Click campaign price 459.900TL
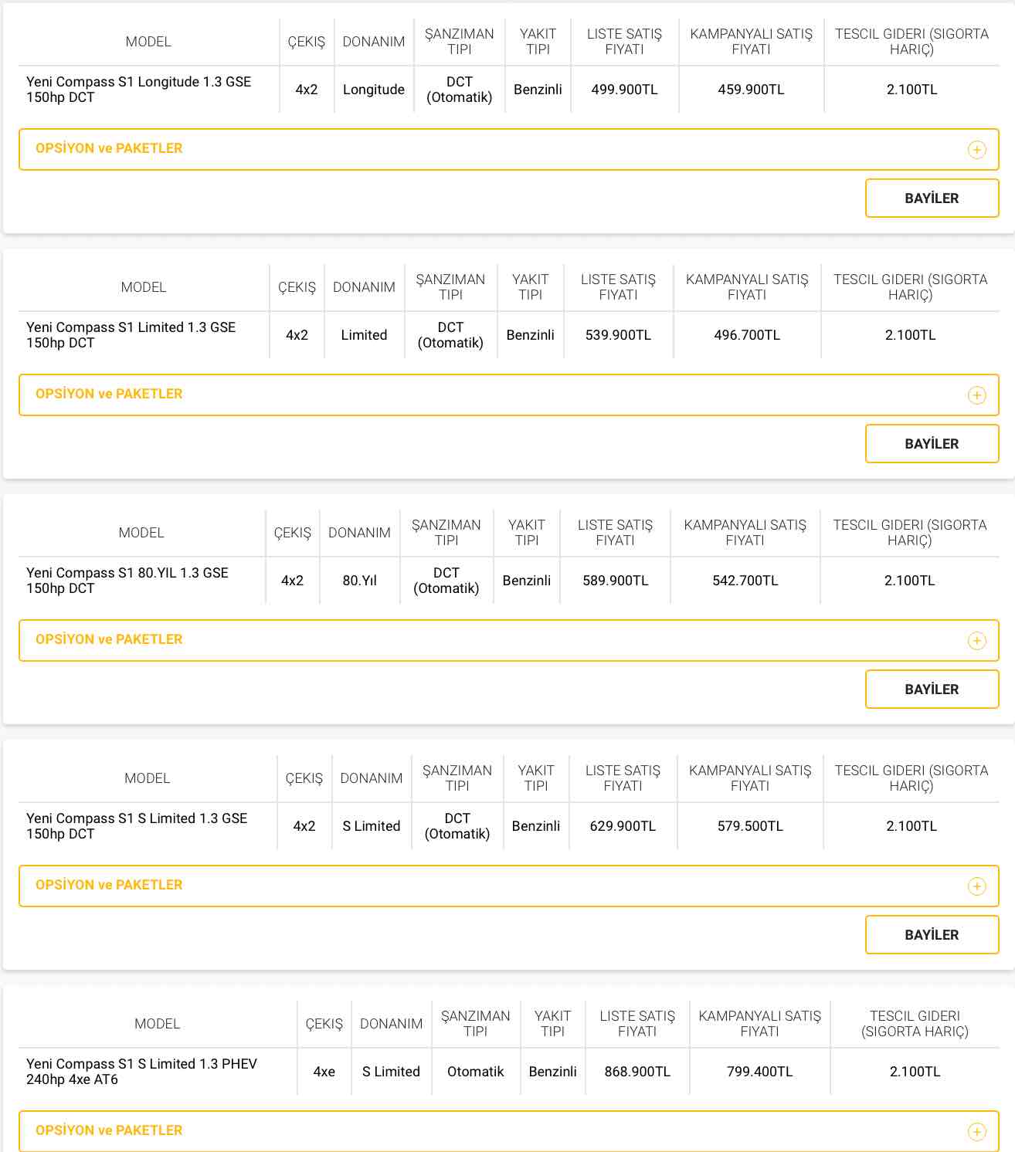The image size is (1015, 1152). click(x=751, y=90)
